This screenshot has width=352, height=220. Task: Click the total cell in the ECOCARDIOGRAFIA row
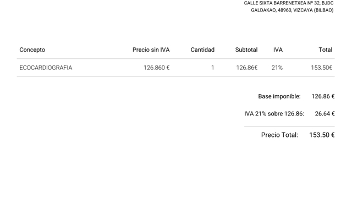click(x=321, y=68)
